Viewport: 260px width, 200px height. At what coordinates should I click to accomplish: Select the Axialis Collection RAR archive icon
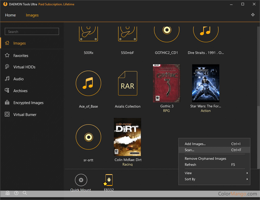click(127, 83)
